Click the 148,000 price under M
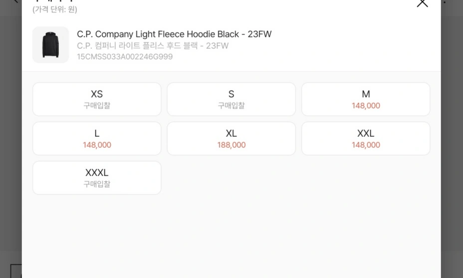Viewport: 463px width, 278px height. [x=366, y=105]
